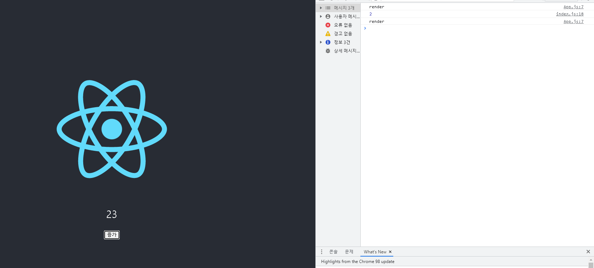This screenshot has height=268, width=594.
Task: Expand the 정보 3건 info group
Action: (321, 42)
